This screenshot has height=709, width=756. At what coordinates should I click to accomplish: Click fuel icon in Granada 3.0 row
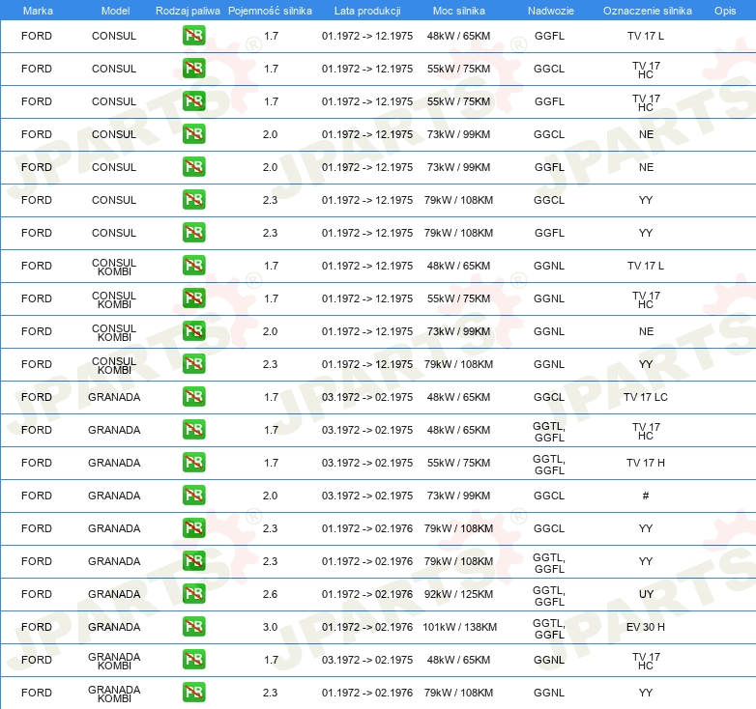(193, 627)
